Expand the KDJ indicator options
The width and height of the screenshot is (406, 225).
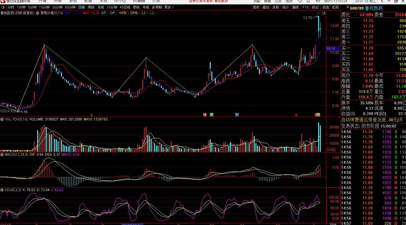point(2,190)
